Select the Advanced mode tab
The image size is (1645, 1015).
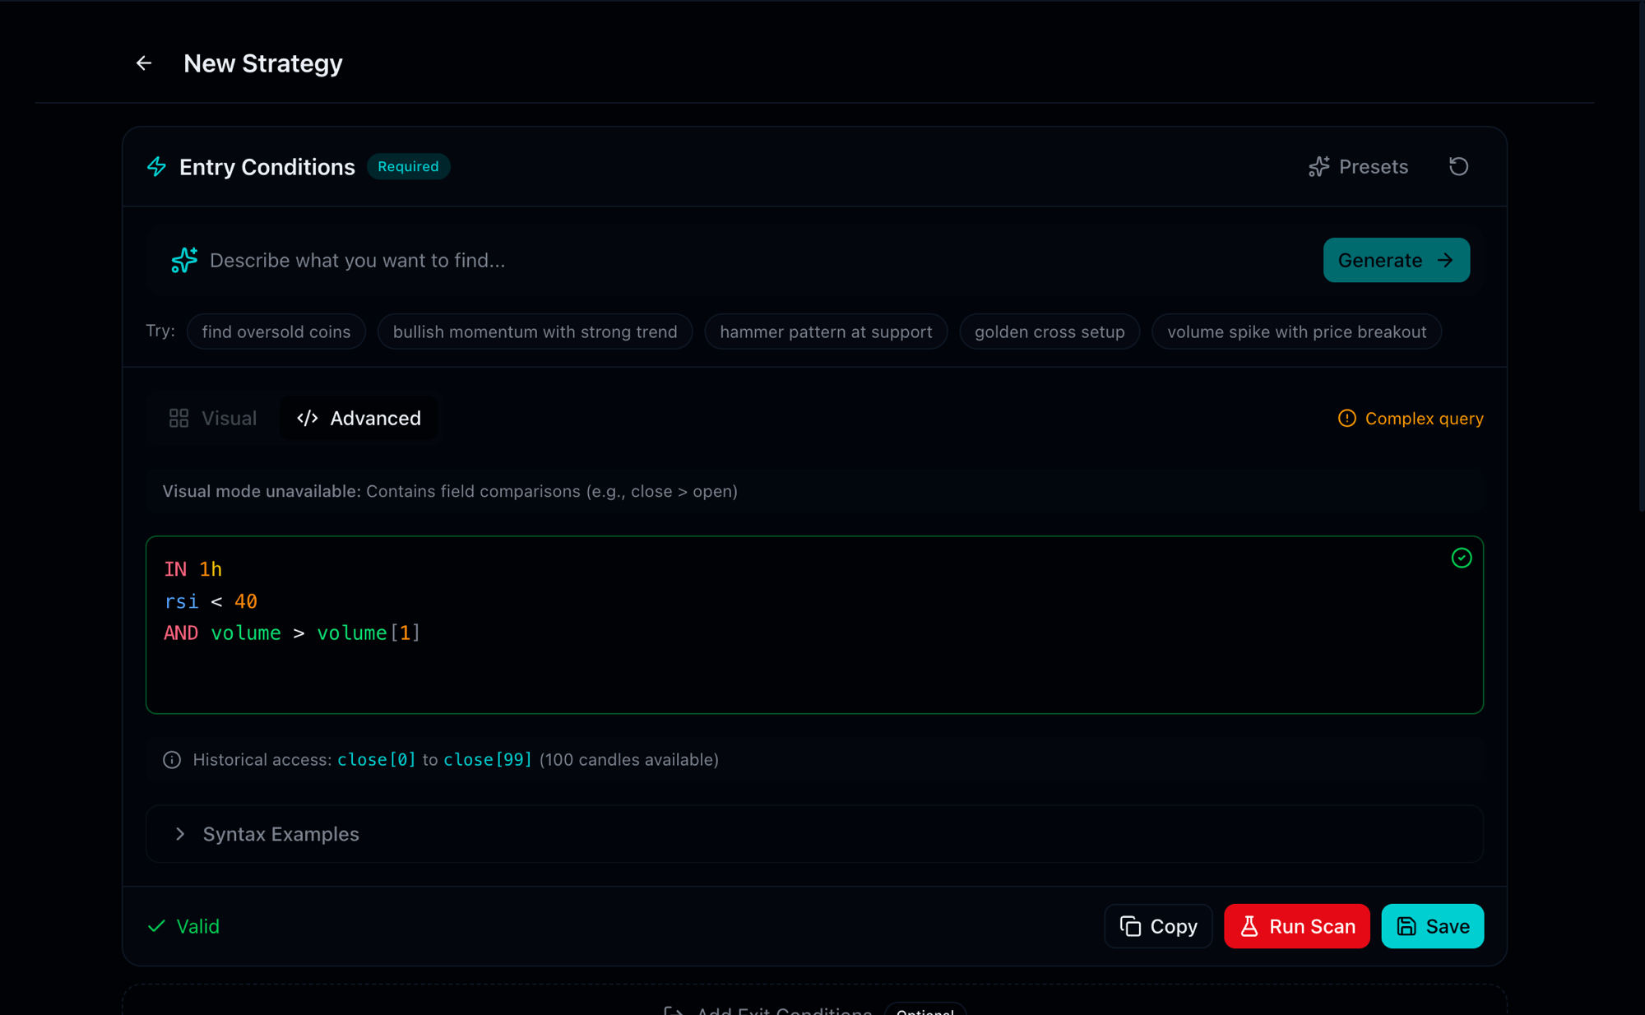tap(359, 418)
